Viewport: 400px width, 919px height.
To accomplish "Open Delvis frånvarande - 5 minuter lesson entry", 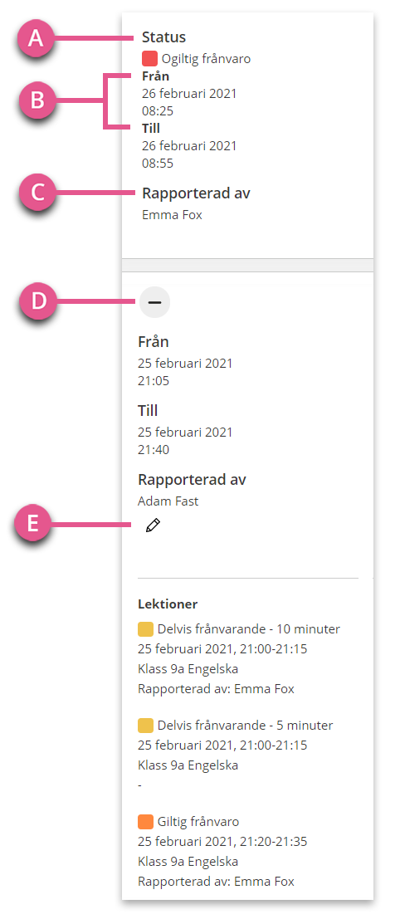I will point(236,755).
